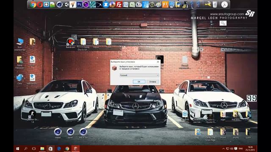271x152 pixels.
Task: Launch the red Opera icon in dock
Action: (x=39, y=5)
